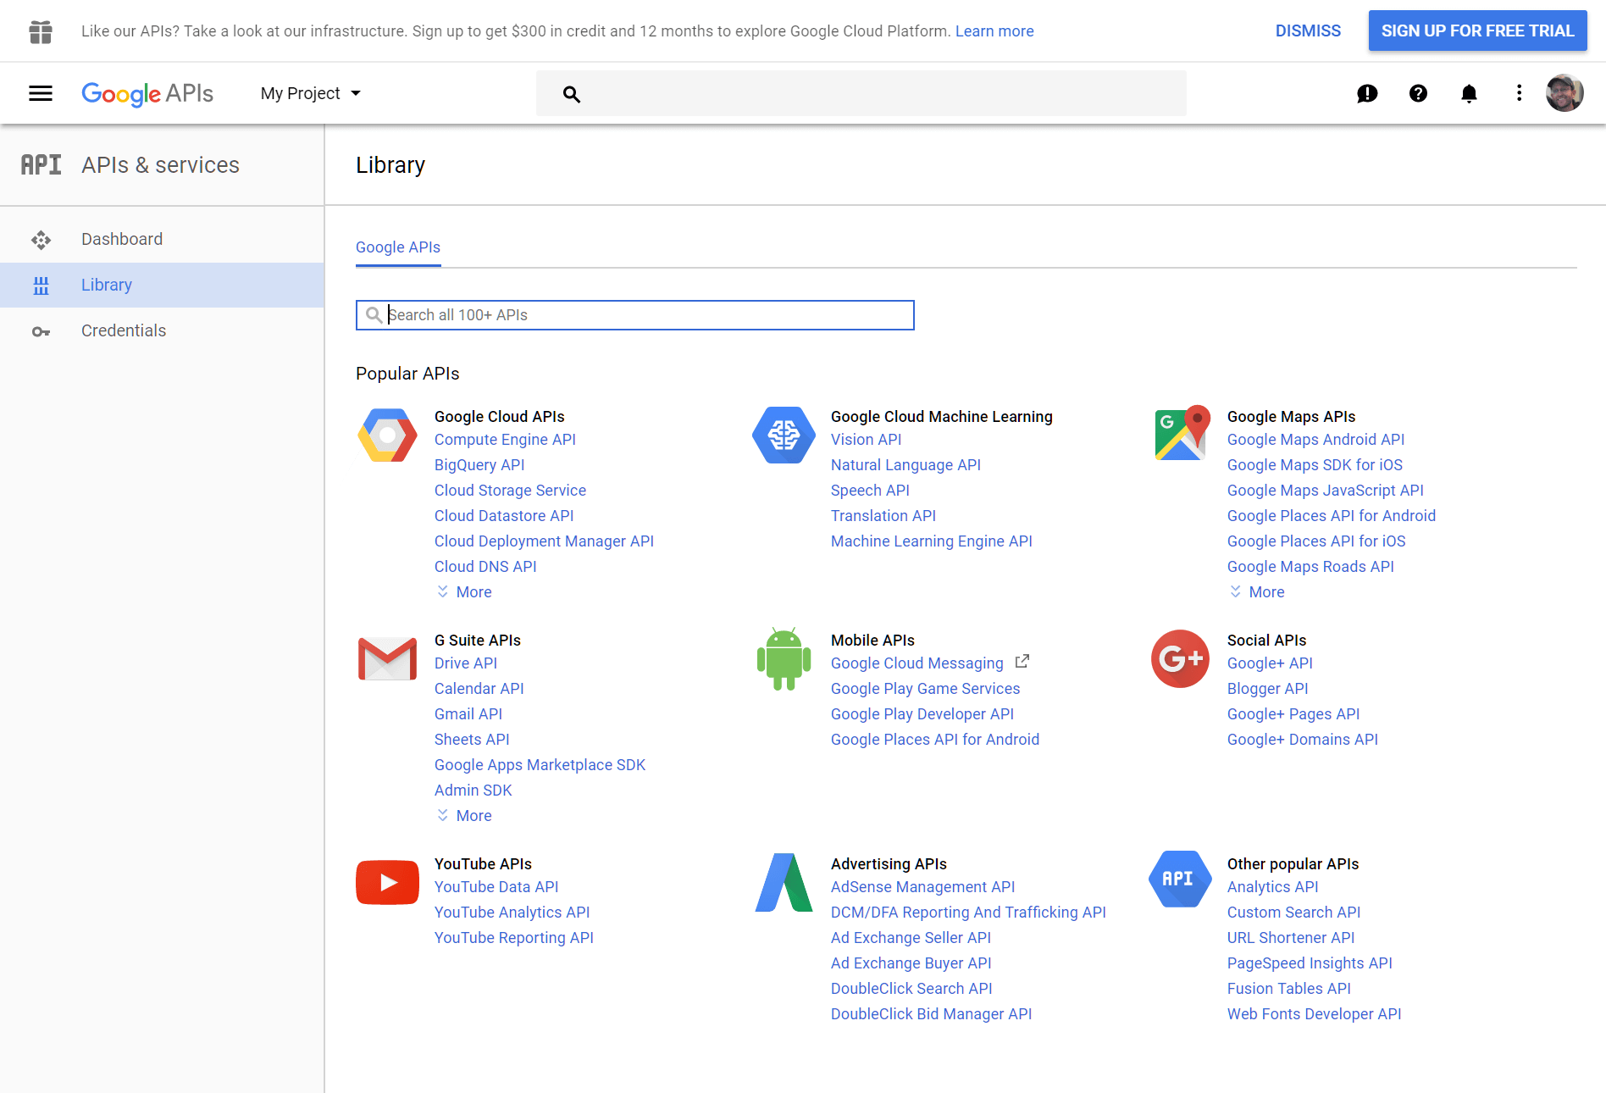Click the user profile avatar

[x=1564, y=93]
